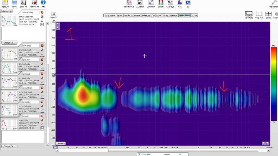The height and width of the screenshot is (156, 278).
Task: Collapse the measurements panel
Action: (x=6, y=11)
